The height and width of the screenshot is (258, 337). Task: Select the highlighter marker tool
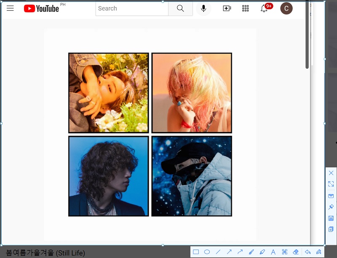click(262, 252)
